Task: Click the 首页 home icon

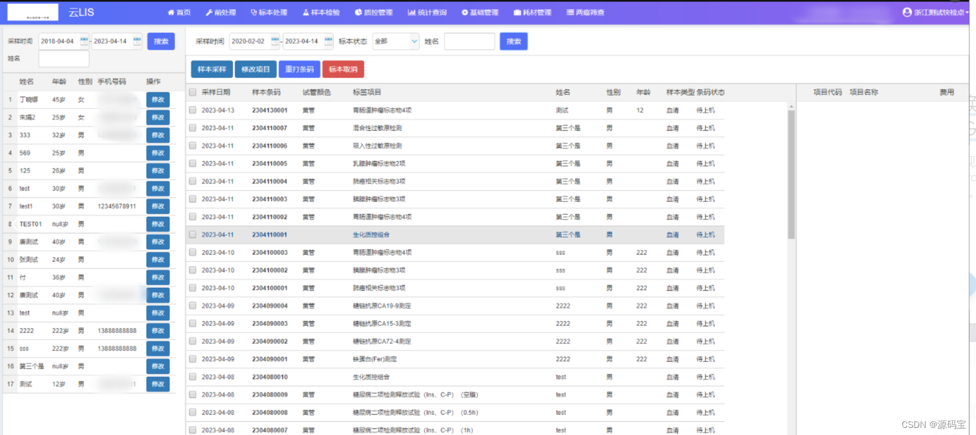Action: 171,12
